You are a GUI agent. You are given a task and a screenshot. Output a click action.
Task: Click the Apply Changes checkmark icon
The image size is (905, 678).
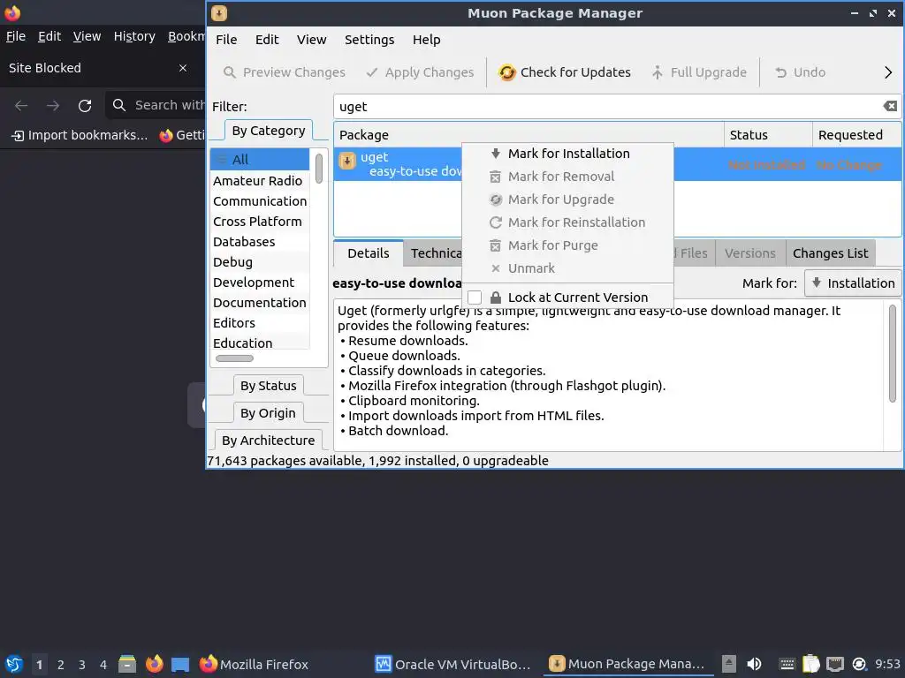372,72
